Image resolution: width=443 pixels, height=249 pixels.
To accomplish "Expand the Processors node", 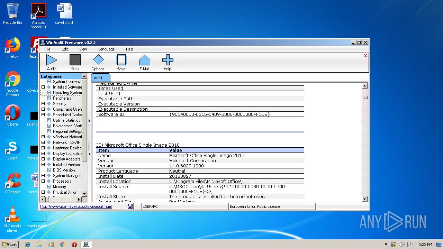I will pyautogui.click(x=43, y=181).
